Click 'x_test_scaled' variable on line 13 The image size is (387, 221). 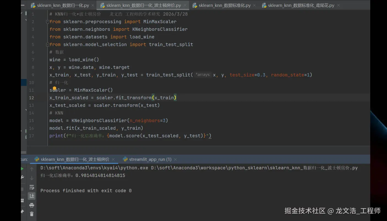point(67,105)
